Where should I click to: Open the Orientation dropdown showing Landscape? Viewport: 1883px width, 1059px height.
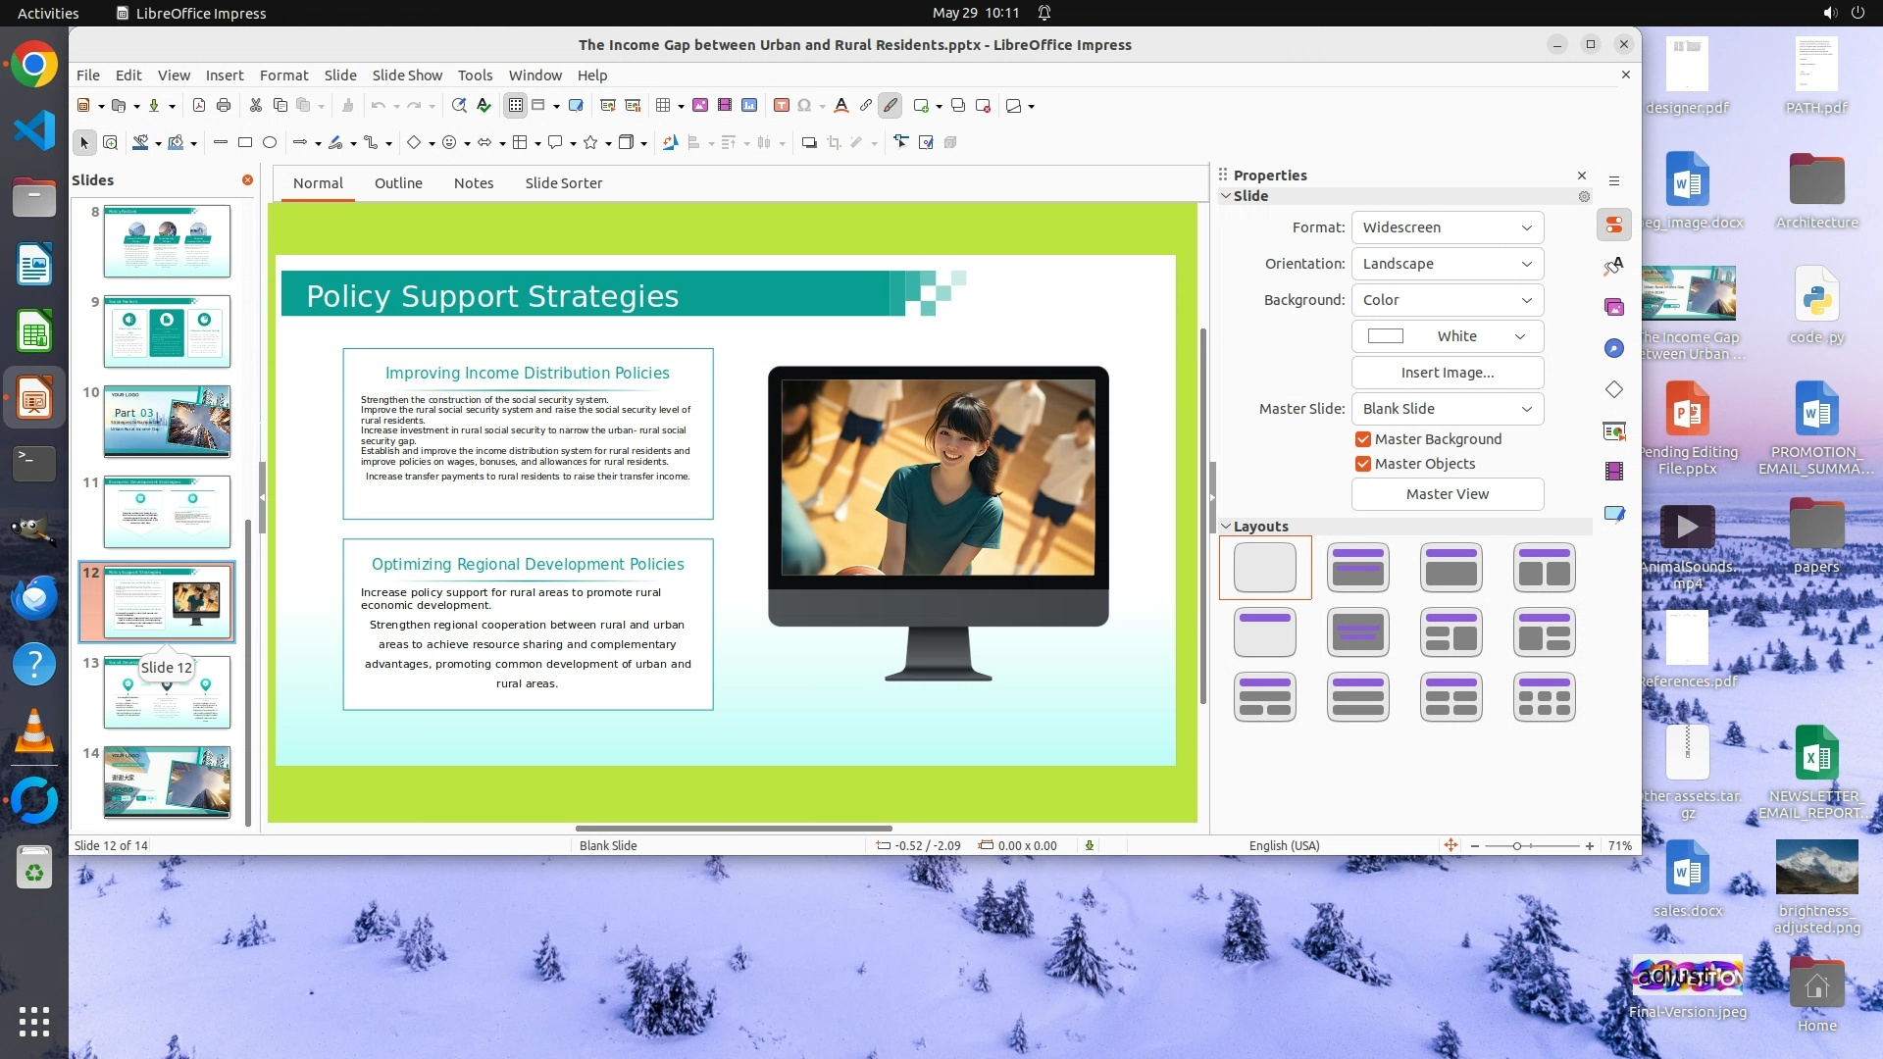tap(1447, 264)
